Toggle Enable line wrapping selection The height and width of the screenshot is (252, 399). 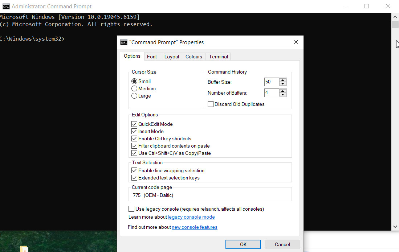[134, 170]
